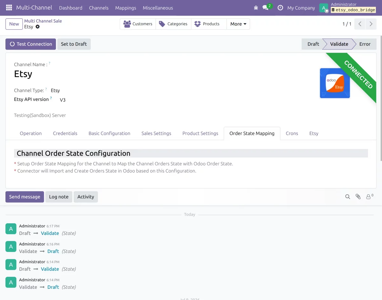Open the Channels menu
The width and height of the screenshot is (382, 300).
coord(99,8)
